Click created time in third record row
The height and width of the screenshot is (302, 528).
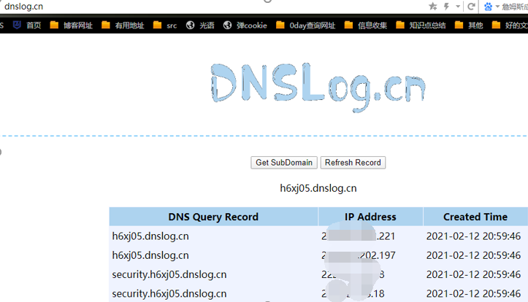(x=473, y=274)
